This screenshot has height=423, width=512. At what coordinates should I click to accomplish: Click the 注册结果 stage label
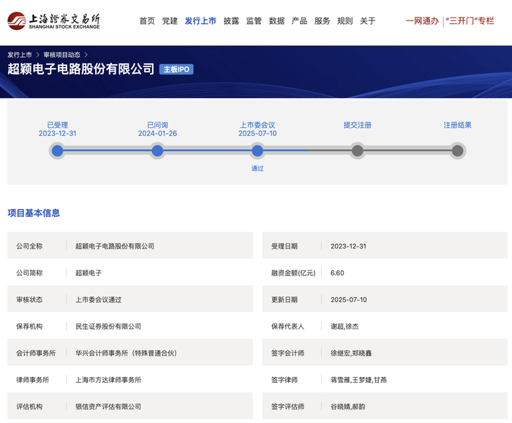click(x=457, y=125)
